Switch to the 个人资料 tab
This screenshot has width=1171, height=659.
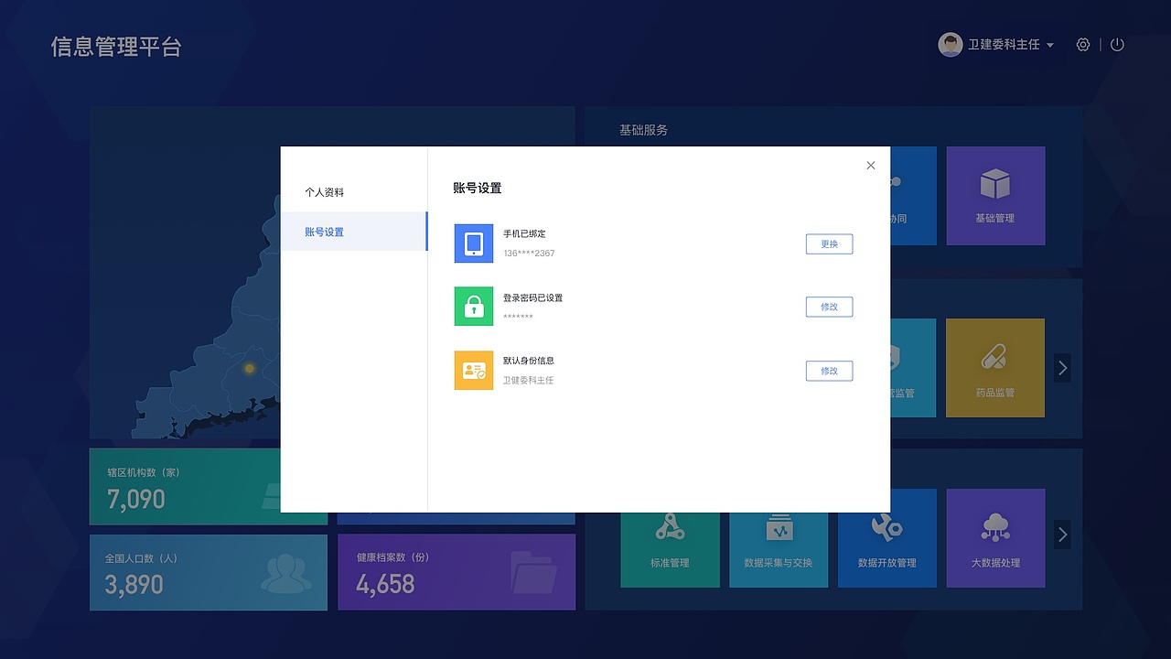tap(327, 192)
